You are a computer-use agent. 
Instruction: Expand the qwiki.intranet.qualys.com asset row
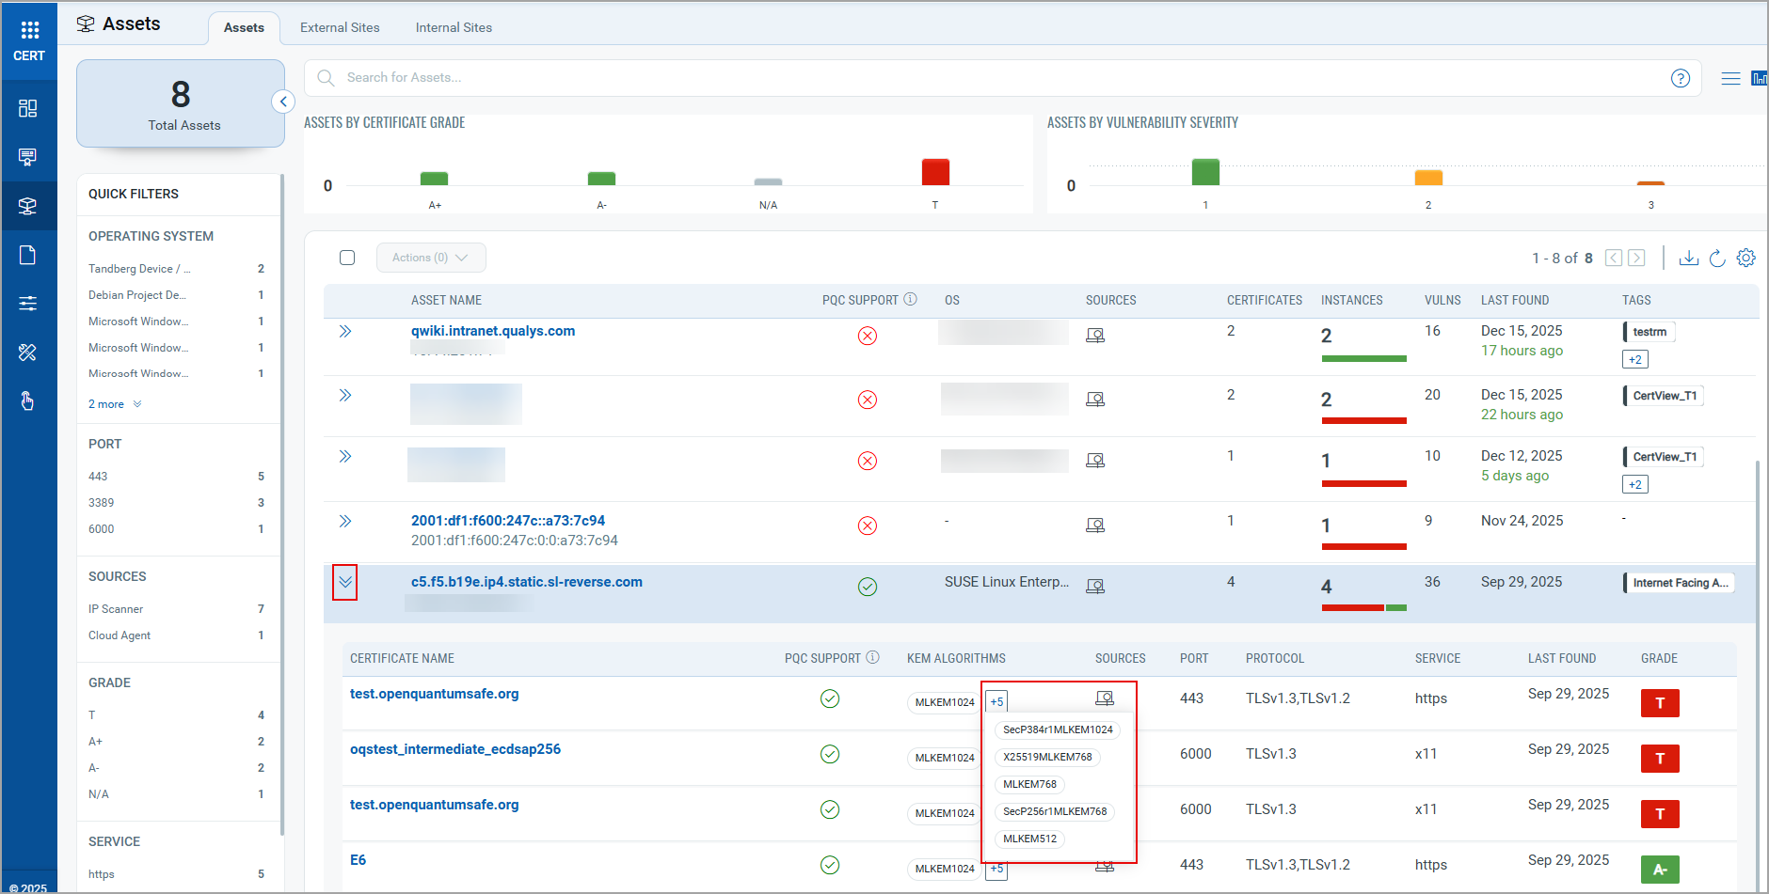click(345, 332)
